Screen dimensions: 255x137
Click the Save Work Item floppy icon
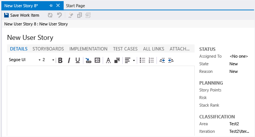coord(6,15)
